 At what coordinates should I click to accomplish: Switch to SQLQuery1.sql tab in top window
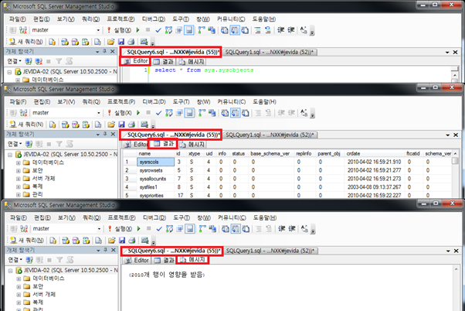point(270,53)
